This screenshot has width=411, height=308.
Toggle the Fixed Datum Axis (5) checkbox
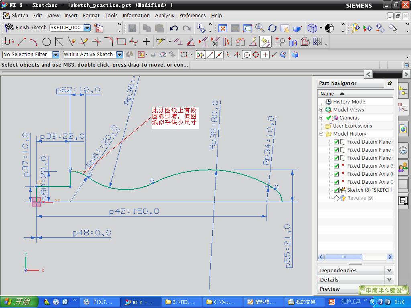pos(336,166)
